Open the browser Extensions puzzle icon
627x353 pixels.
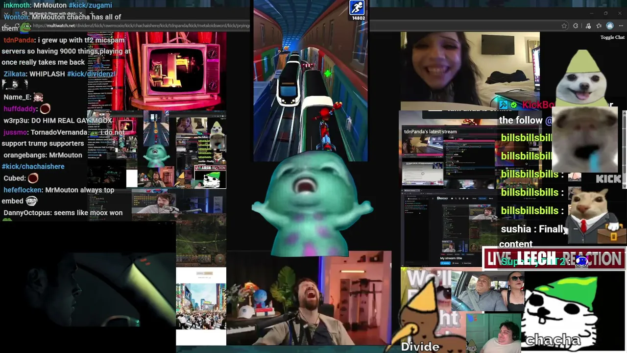tap(576, 25)
